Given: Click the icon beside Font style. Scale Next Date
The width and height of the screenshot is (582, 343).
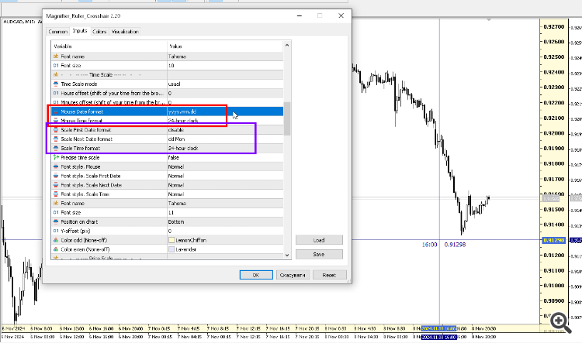Looking at the screenshot, I should (x=56, y=185).
